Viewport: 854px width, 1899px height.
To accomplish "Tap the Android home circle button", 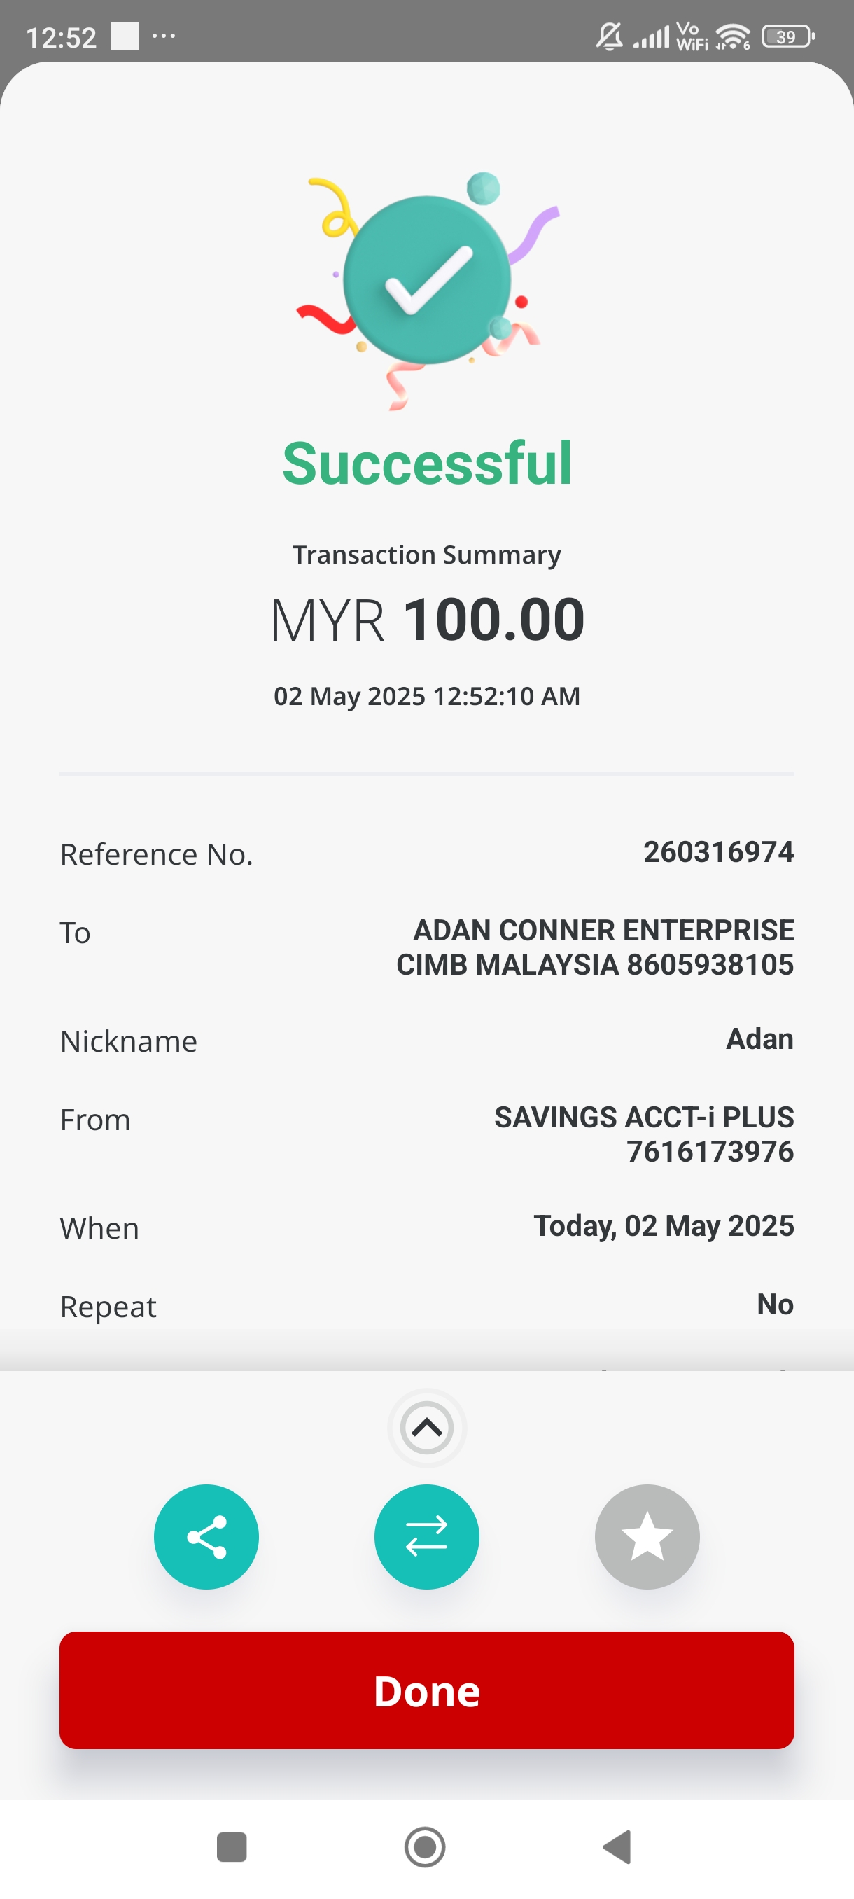I will pos(425,1846).
